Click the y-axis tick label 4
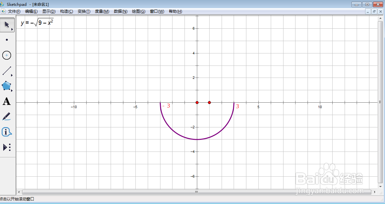Viewport: 385px width, 204px height. click(194, 53)
